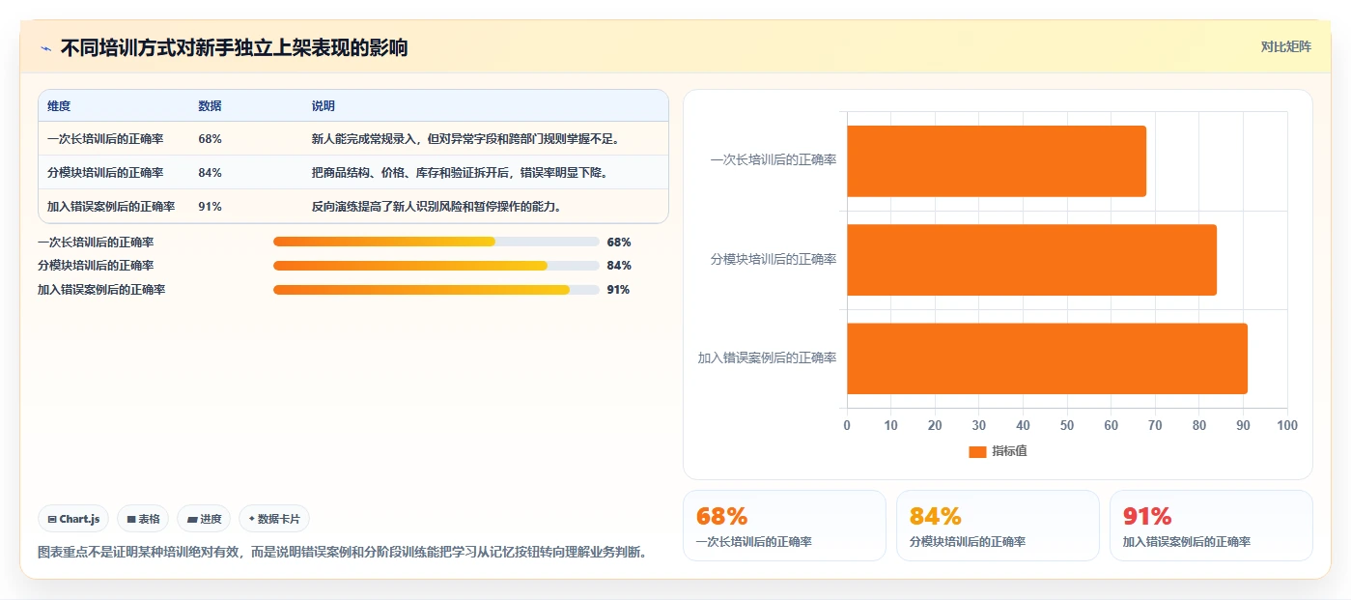This screenshot has height=600, width=1351.
Task: Select the Chart.js tag chip
Action: 74,519
